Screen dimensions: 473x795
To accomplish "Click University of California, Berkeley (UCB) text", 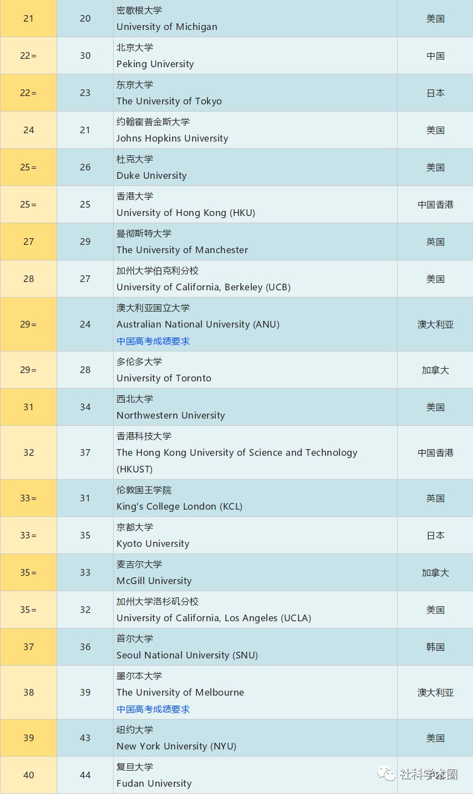I will coord(203,287).
